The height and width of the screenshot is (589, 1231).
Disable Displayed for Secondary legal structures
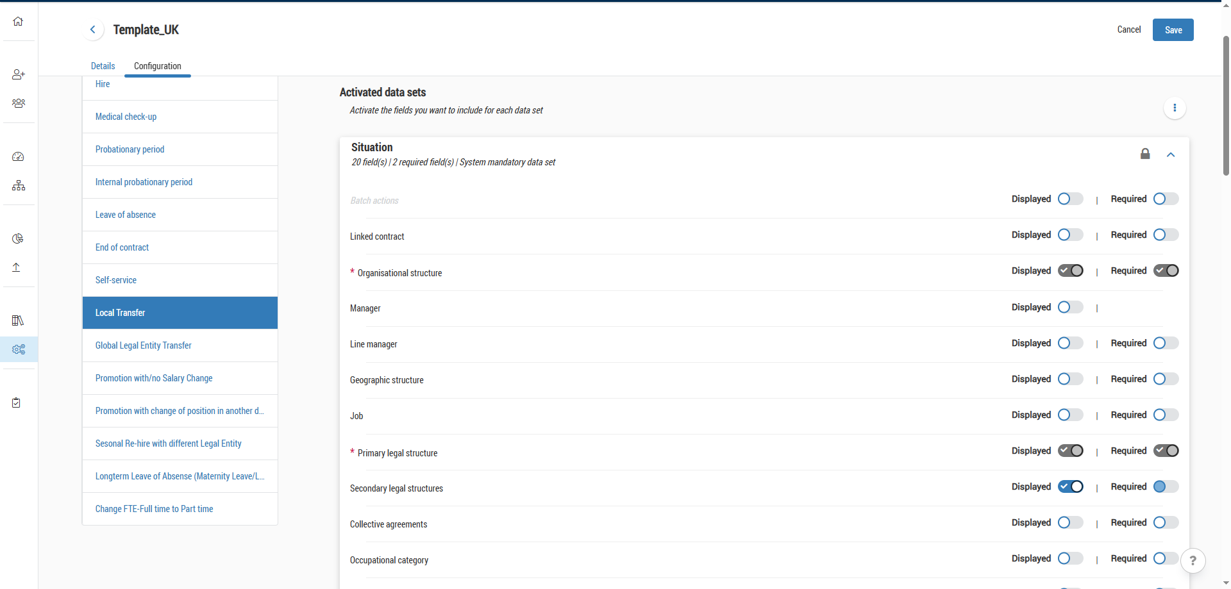[x=1070, y=486]
